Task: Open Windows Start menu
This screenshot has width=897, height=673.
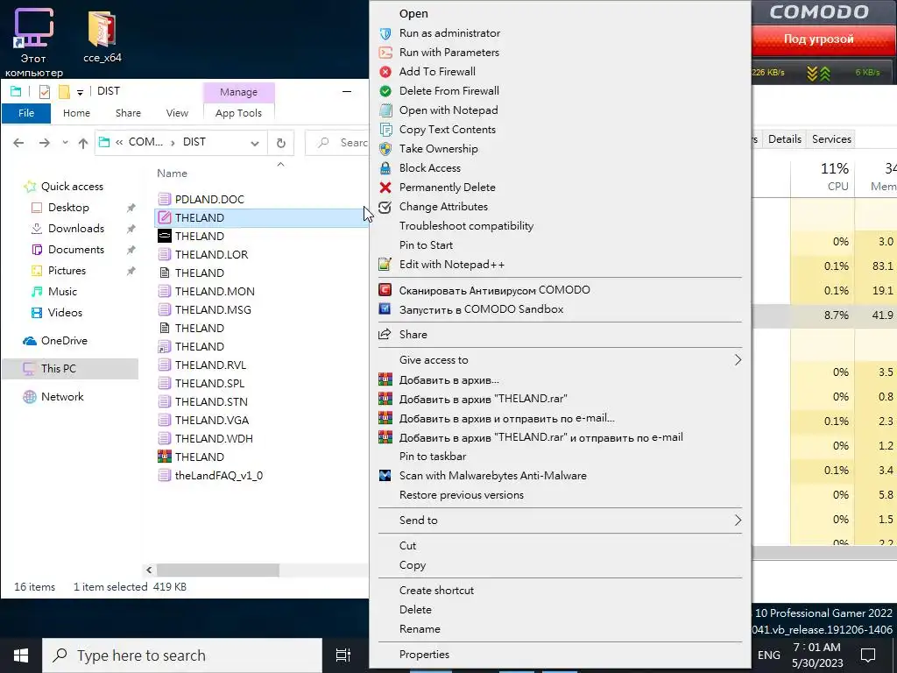Action: click(x=21, y=655)
